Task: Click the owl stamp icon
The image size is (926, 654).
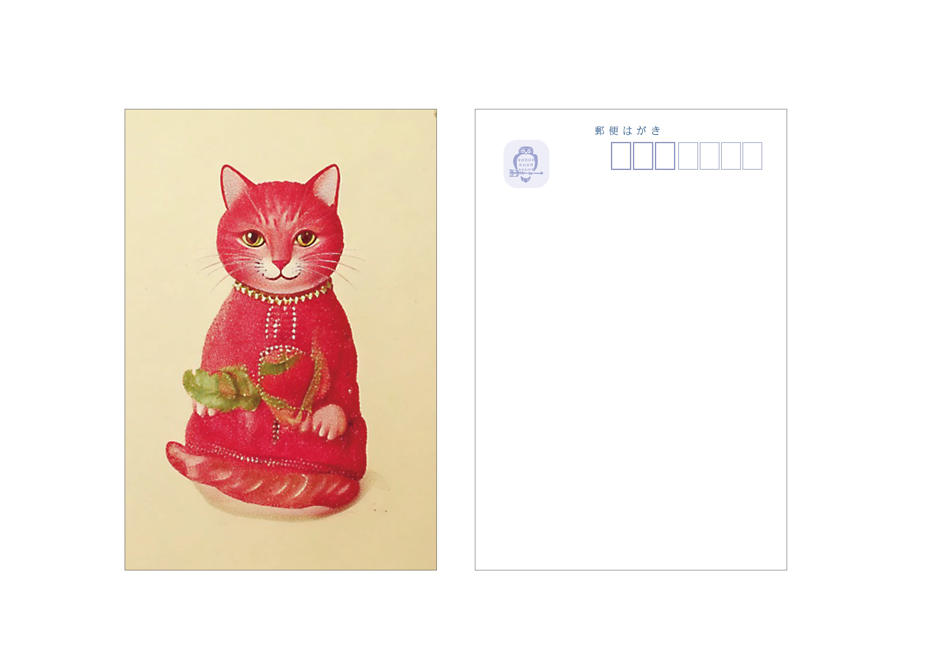Action: tap(526, 163)
